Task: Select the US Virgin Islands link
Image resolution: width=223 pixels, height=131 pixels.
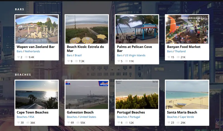Action: [x=135, y=55]
